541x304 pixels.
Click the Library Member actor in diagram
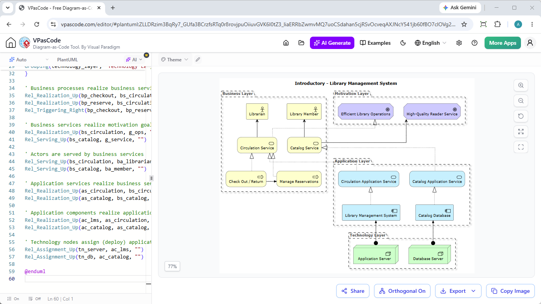(304, 111)
